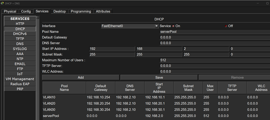
Task: Click the Packet Tracer icon in title bar
Action: click(2, 3)
